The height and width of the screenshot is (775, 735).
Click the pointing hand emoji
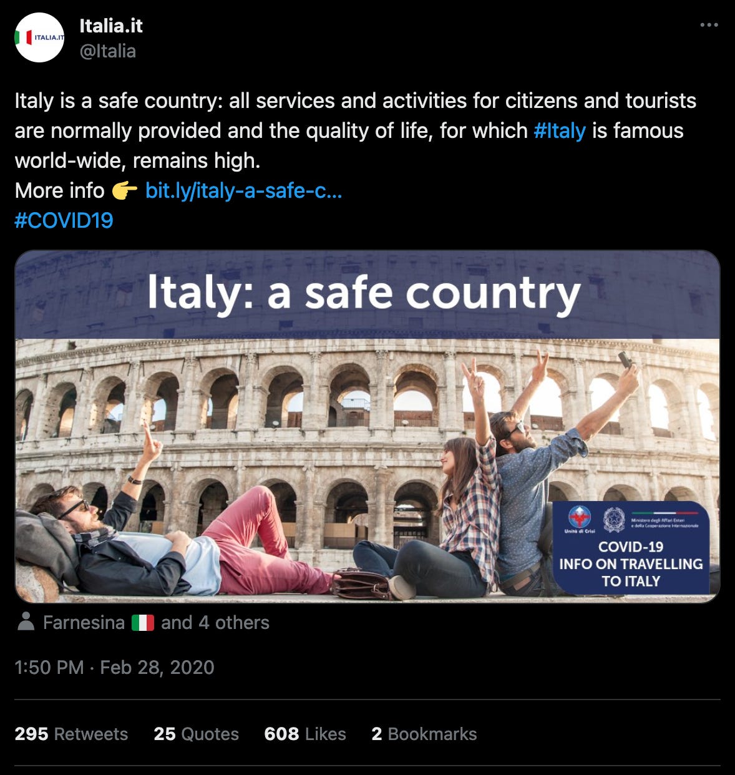coord(124,190)
